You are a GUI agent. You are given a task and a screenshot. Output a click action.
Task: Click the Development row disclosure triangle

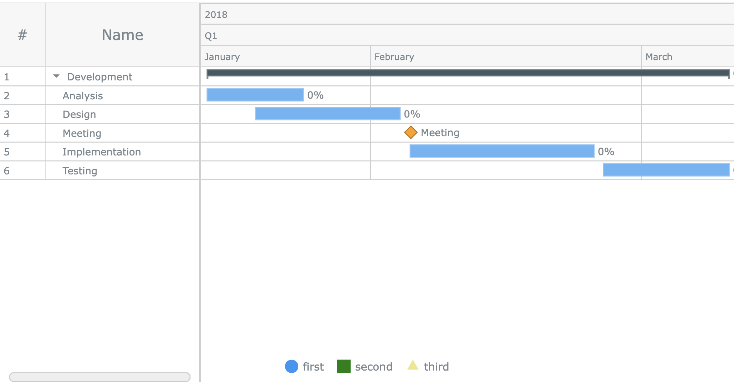[x=56, y=76]
